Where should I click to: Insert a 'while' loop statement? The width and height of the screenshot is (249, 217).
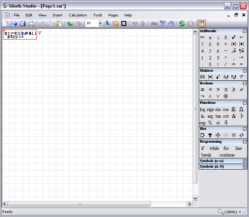point(214,148)
